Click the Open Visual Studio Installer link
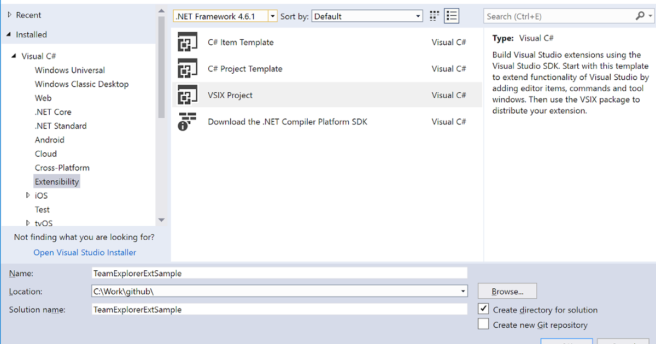Image resolution: width=656 pixels, height=344 pixels. click(x=84, y=252)
